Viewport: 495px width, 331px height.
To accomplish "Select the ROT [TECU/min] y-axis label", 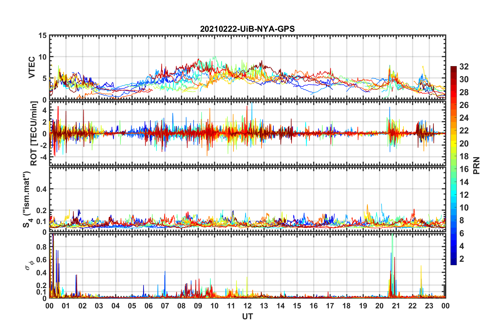I will click(34, 133).
